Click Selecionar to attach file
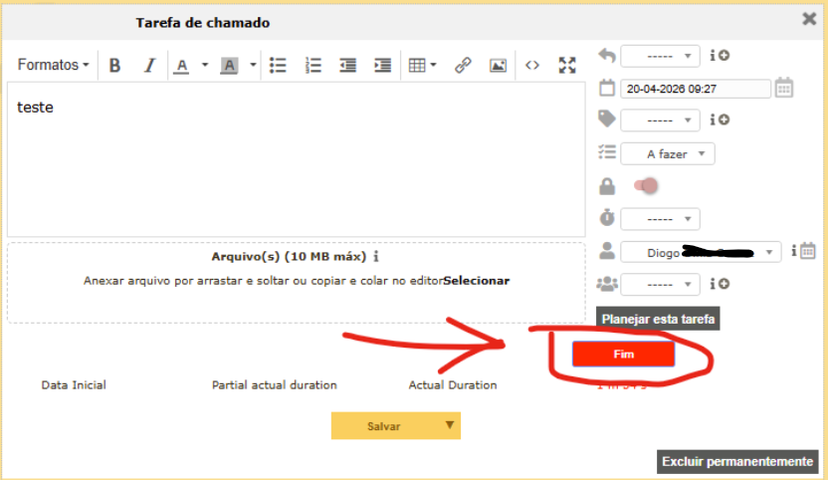The image size is (828, 480). tap(477, 281)
